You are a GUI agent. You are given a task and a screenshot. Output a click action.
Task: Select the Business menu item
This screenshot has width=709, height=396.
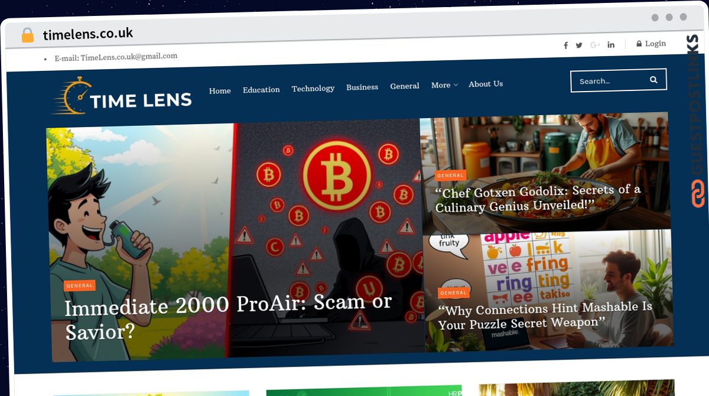(362, 87)
